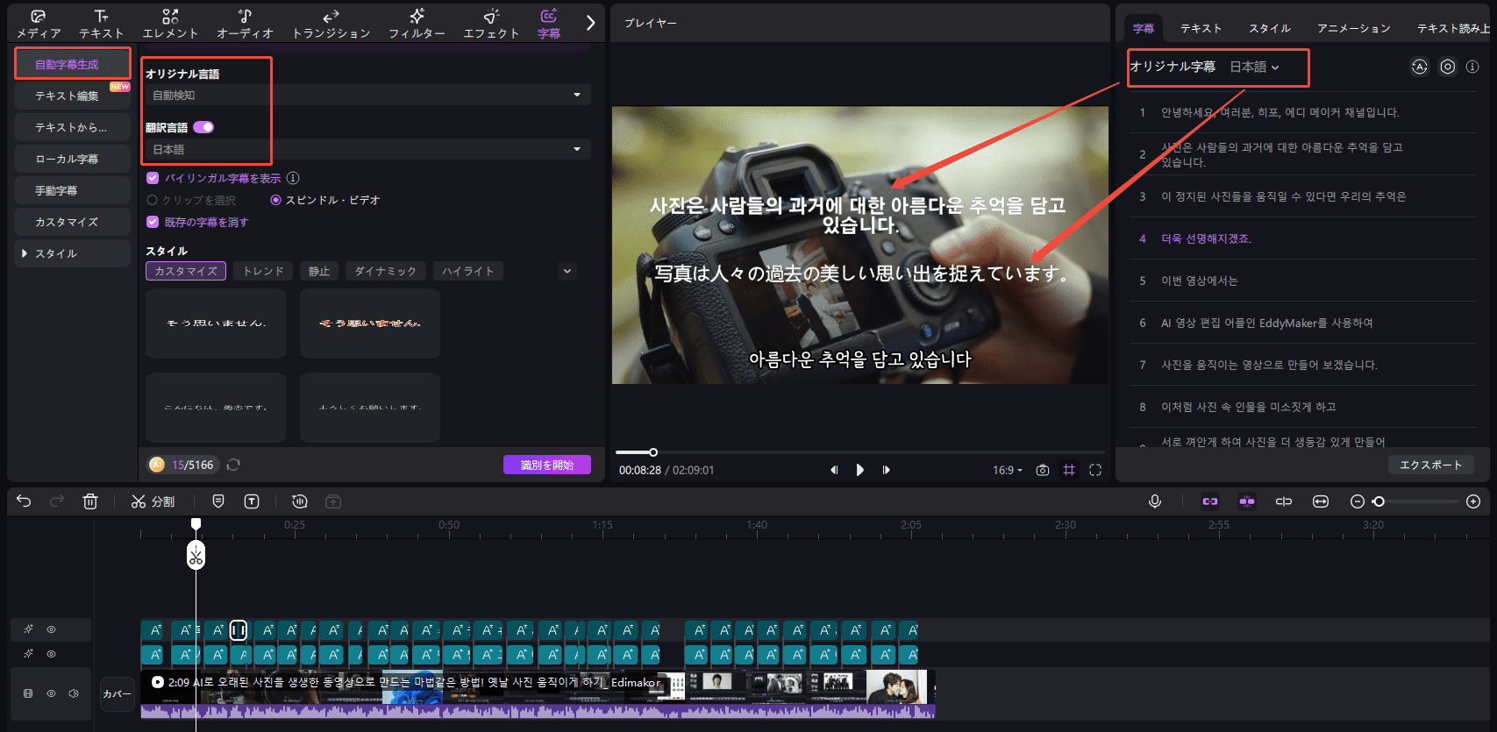Image resolution: width=1497 pixels, height=732 pixels.
Task: Toggle the purple magnetic snap icon
Action: point(1246,501)
